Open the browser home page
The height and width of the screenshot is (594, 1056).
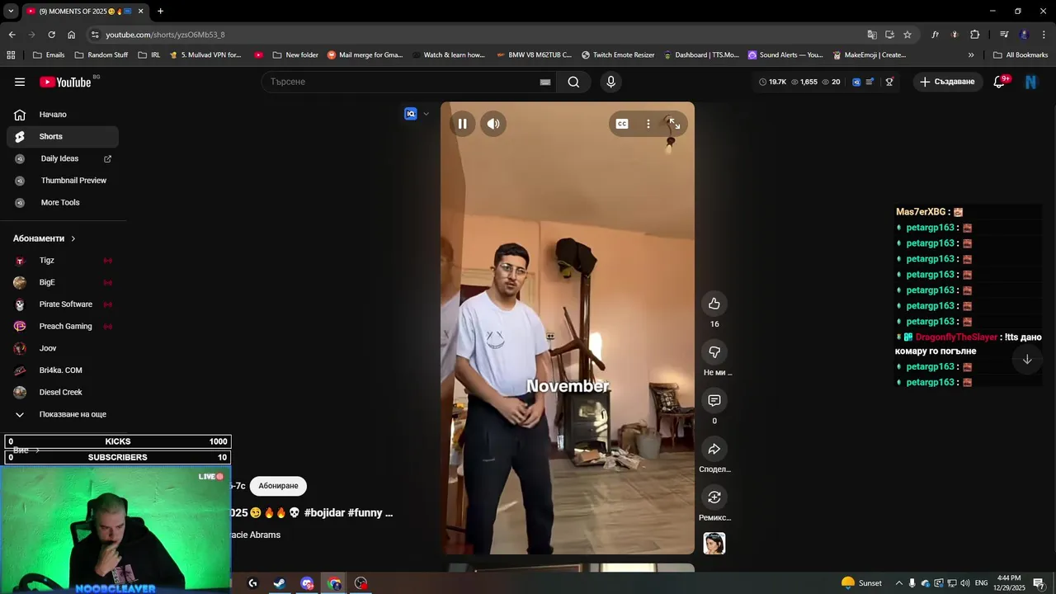(x=71, y=35)
